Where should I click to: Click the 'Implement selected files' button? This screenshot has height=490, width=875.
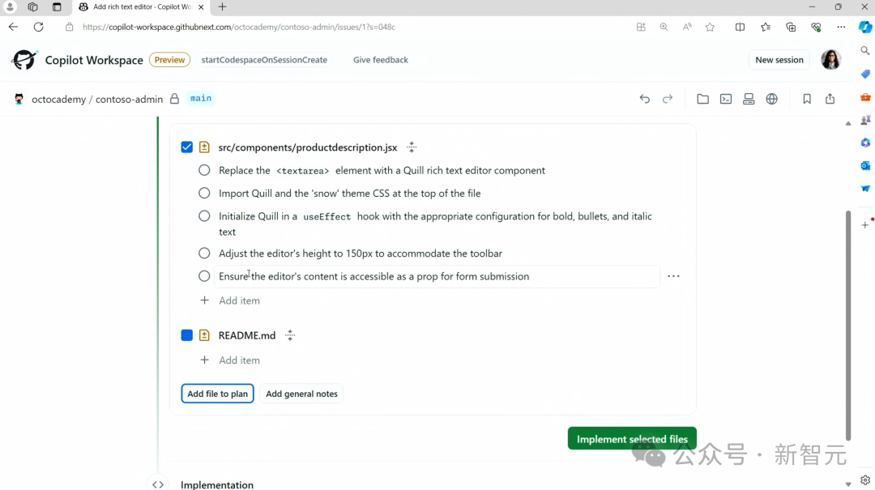[x=632, y=439]
